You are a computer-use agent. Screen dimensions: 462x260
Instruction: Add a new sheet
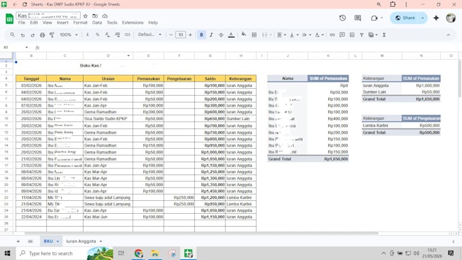pos(18,242)
